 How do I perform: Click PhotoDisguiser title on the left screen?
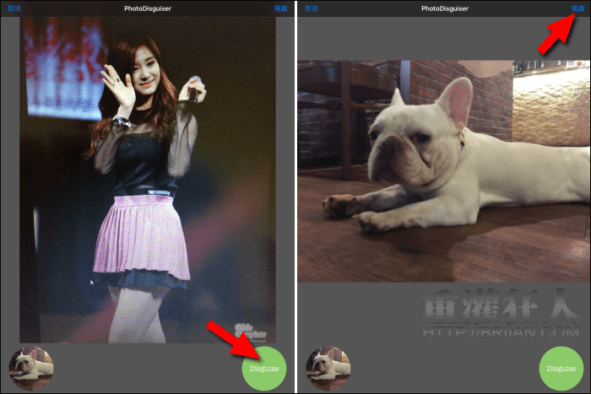pyautogui.click(x=148, y=8)
